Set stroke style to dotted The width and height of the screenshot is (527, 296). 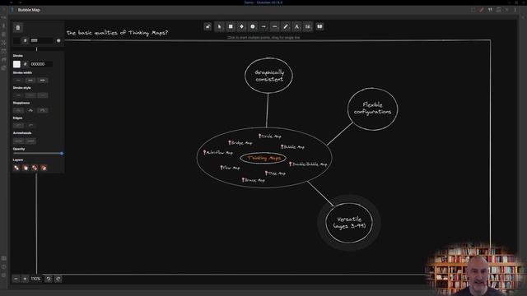tap(42, 95)
